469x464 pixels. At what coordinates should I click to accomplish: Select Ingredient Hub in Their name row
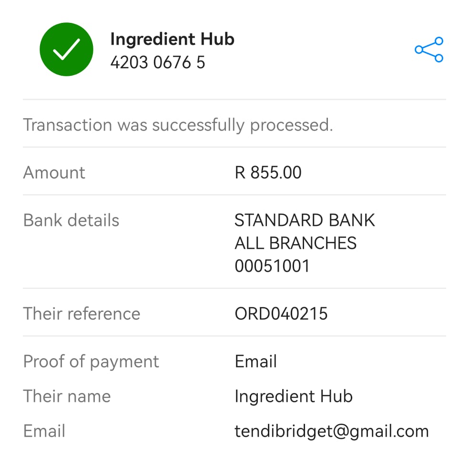294,397
